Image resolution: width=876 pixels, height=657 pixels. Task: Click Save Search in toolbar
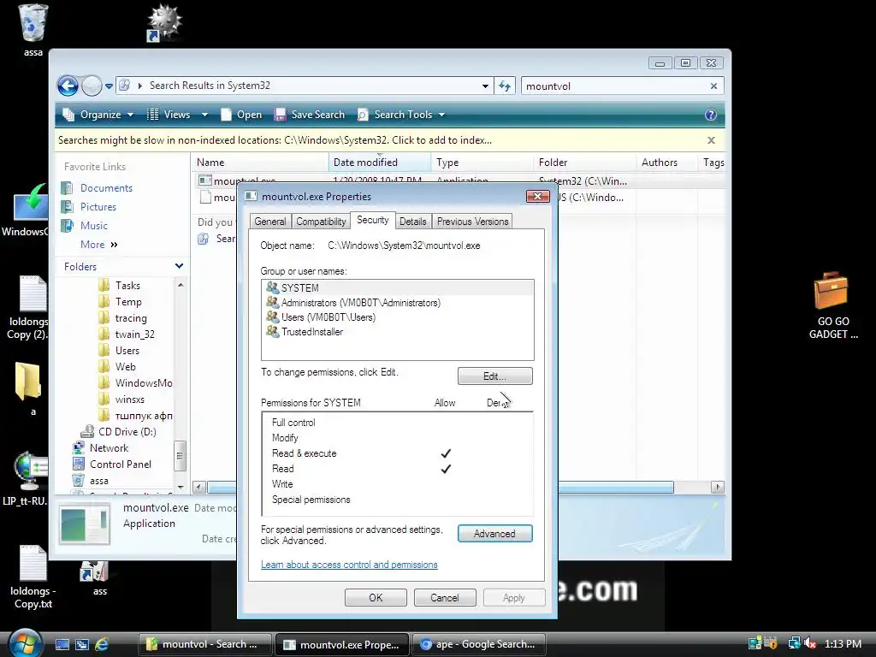click(310, 115)
